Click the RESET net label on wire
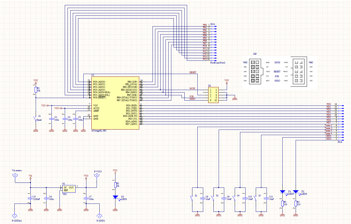Viewport: 351px width, 224px height. pos(193,72)
